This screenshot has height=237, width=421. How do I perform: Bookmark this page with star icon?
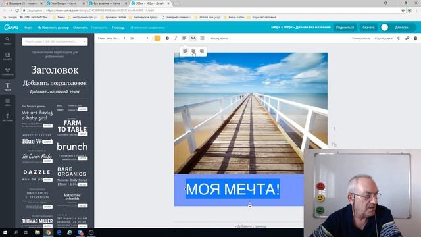click(x=403, y=11)
